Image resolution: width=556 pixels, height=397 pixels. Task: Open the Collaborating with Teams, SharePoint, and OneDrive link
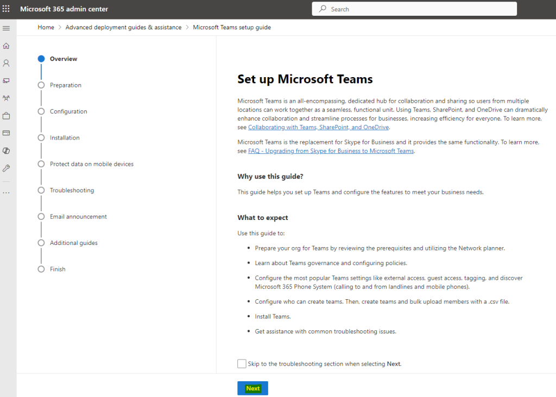(318, 127)
